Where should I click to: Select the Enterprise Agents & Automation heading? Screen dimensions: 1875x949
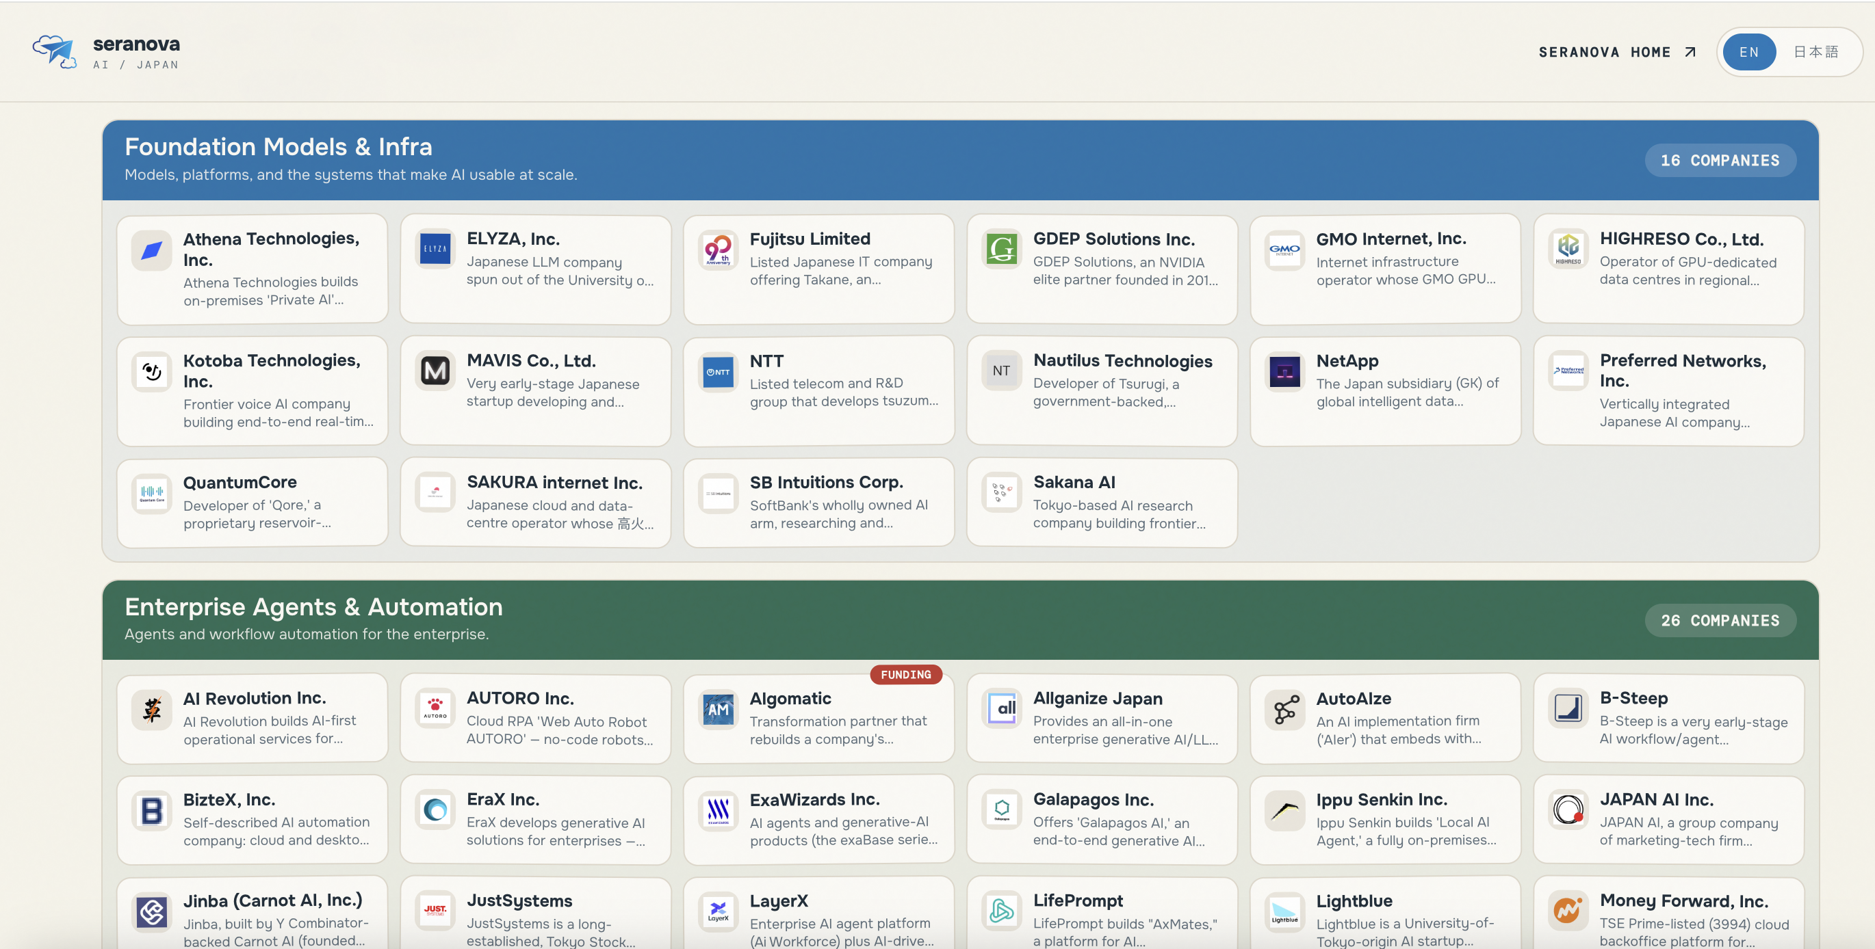tap(313, 606)
